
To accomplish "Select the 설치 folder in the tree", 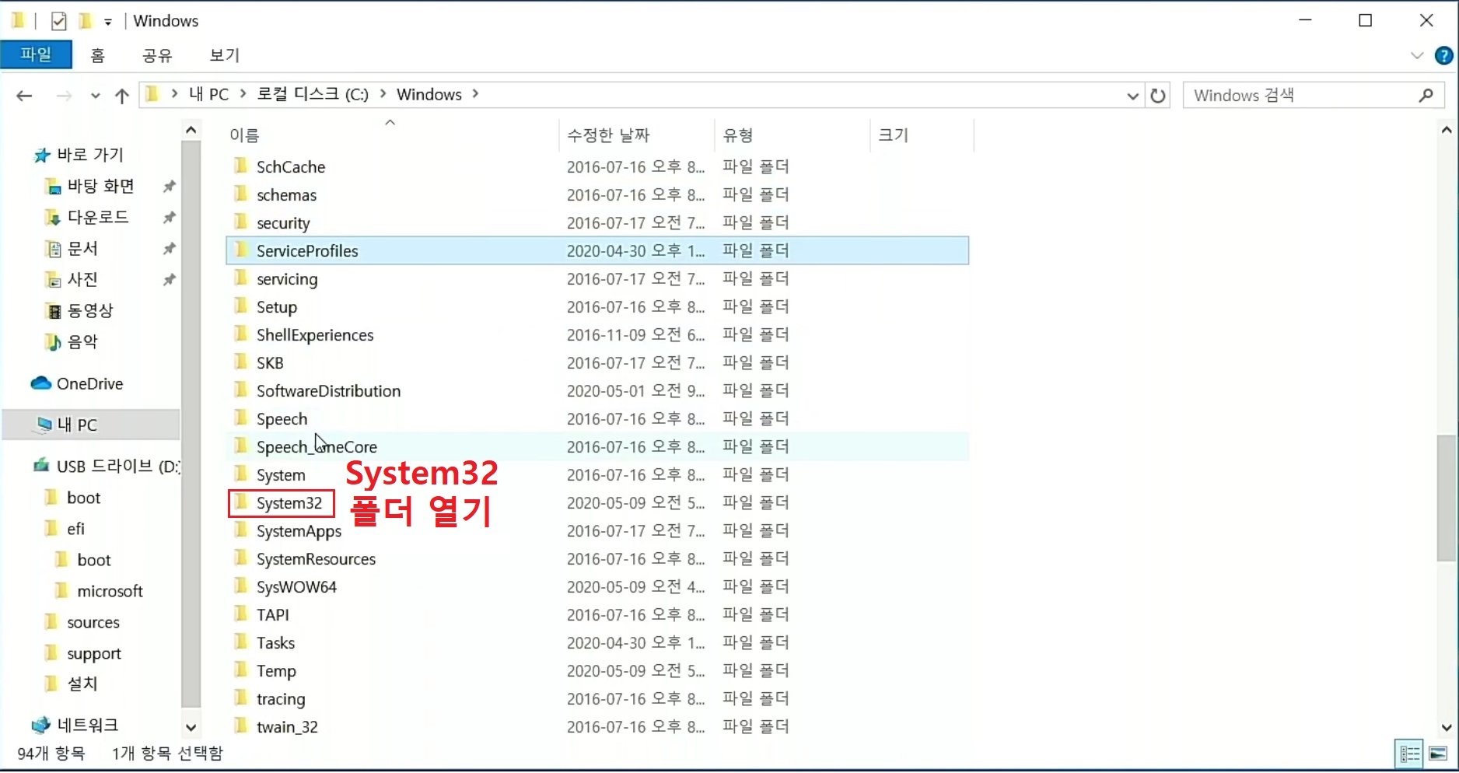I will [82, 684].
